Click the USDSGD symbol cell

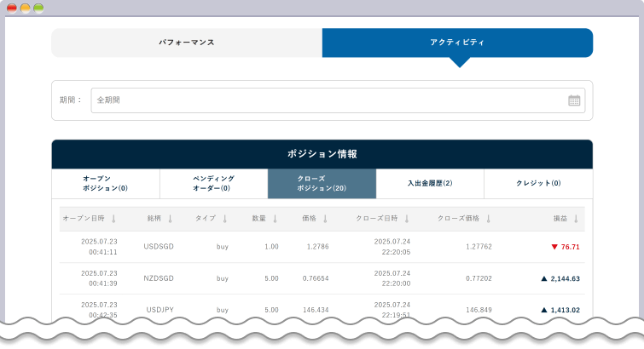click(159, 247)
